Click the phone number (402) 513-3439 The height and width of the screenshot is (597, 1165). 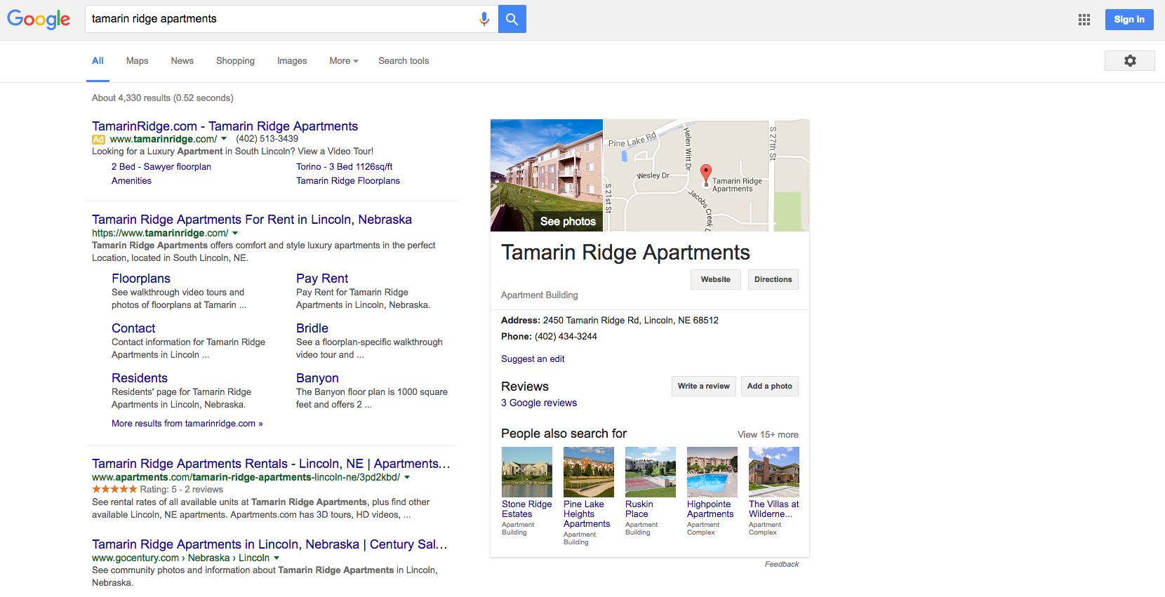click(x=267, y=139)
